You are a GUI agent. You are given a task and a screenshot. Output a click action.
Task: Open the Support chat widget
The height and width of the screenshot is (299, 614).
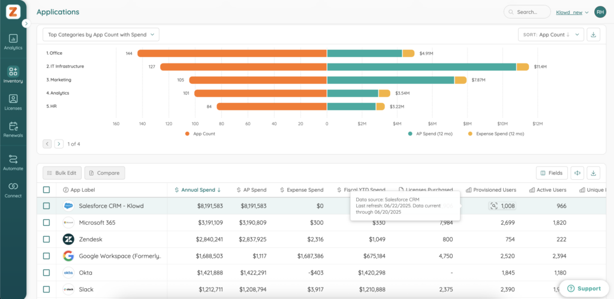point(584,288)
